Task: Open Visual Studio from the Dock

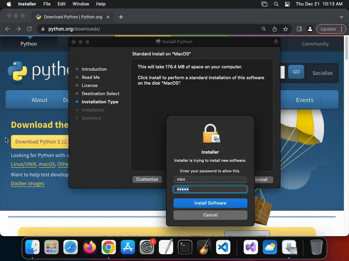Action: (x=251, y=247)
